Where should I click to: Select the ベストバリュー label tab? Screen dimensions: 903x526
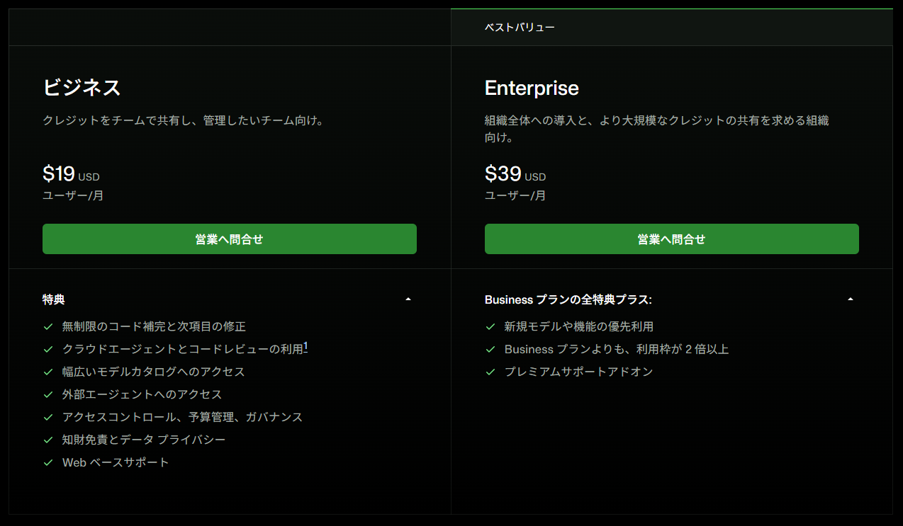[x=520, y=28]
